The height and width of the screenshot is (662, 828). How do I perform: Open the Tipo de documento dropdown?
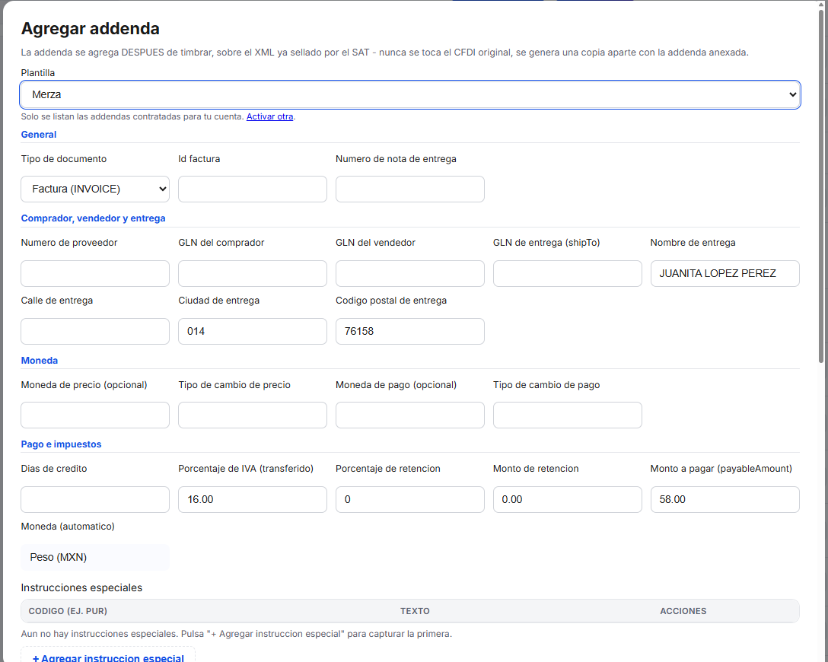tap(95, 189)
